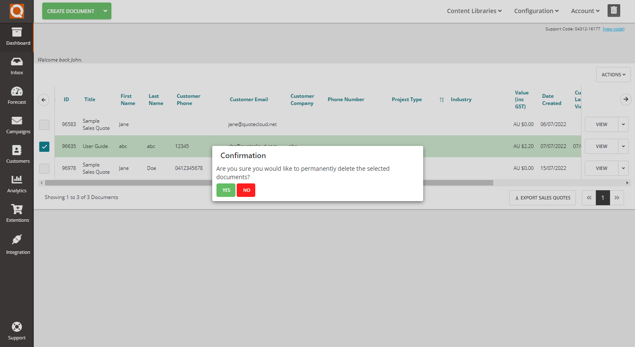Open Support from the sidebar
Screen dimensions: 635x347
coord(17,330)
